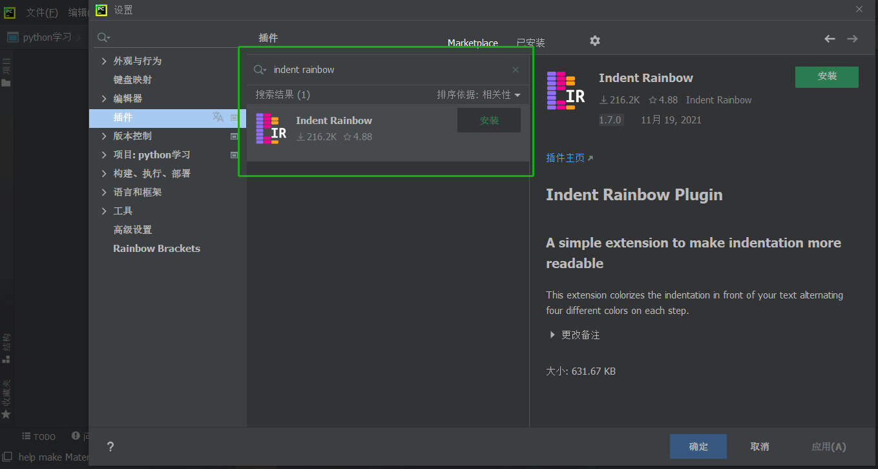Click the plugin search magnifier icon
The image size is (878, 469).
(260, 70)
